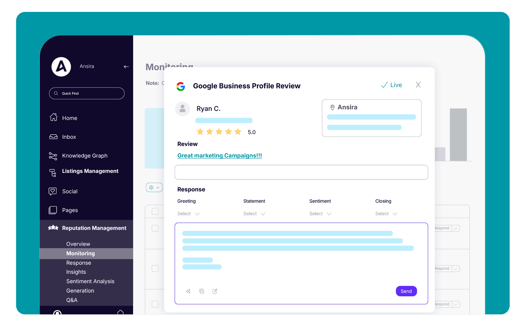Open the Insights submenu item
522x327 pixels.
(76, 272)
